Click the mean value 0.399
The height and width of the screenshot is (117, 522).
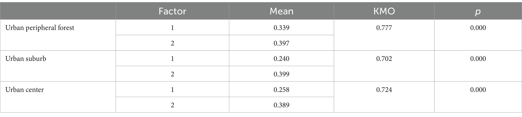(x=281, y=74)
